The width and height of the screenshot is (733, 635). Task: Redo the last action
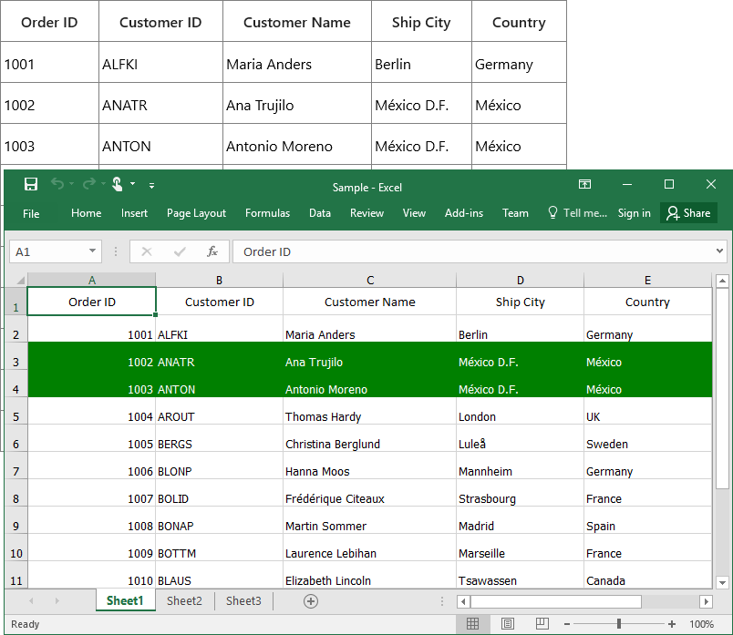pos(89,184)
